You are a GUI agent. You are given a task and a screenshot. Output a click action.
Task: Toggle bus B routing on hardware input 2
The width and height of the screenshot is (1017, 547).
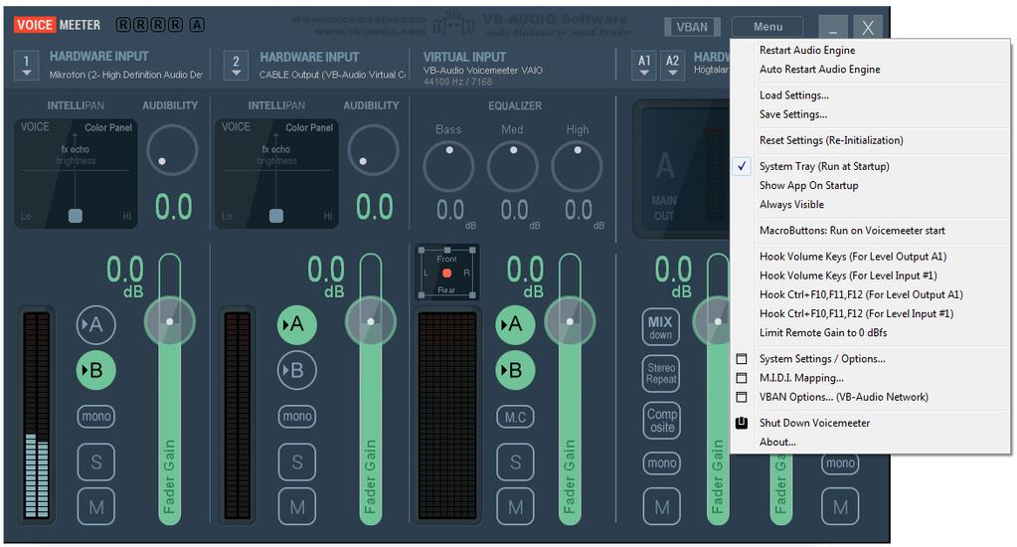297,370
